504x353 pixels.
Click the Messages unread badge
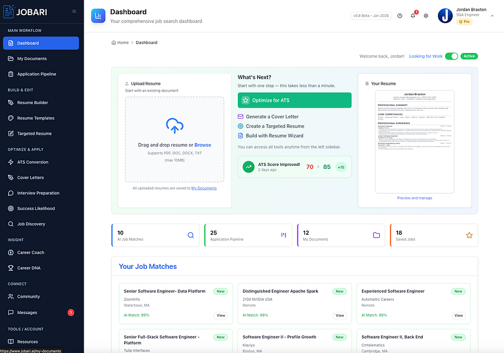pyautogui.click(x=71, y=312)
